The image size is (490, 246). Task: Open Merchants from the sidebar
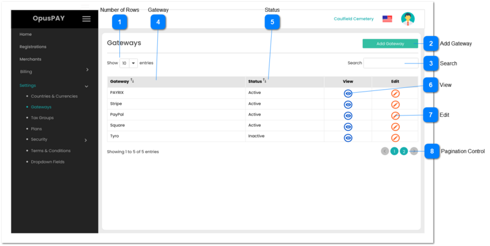[31, 59]
